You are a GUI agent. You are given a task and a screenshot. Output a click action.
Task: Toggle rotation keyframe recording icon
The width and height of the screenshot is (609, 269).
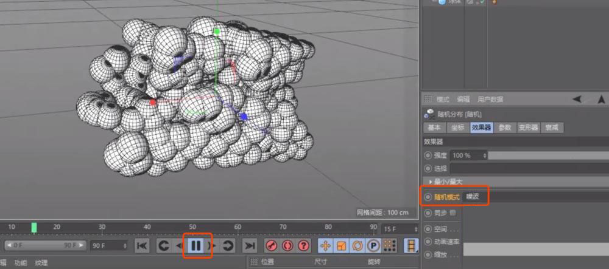357,245
